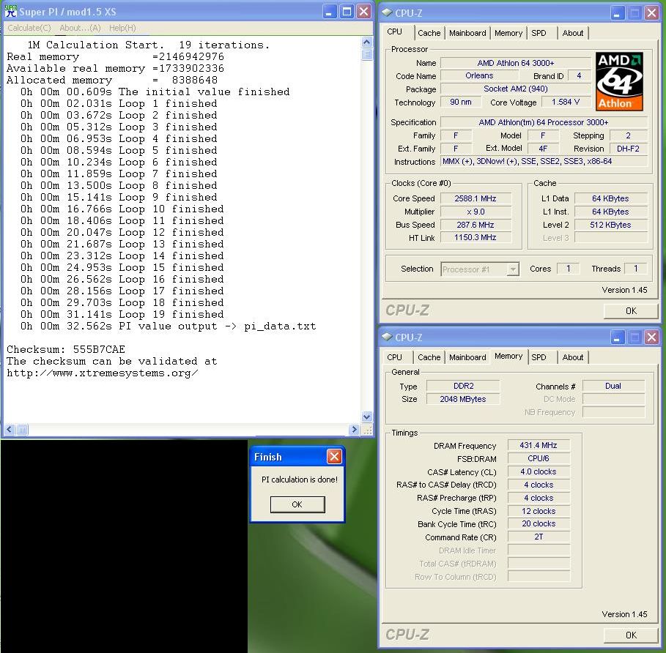Switch to Cache tab in bottom CPU-Z

tap(429, 357)
